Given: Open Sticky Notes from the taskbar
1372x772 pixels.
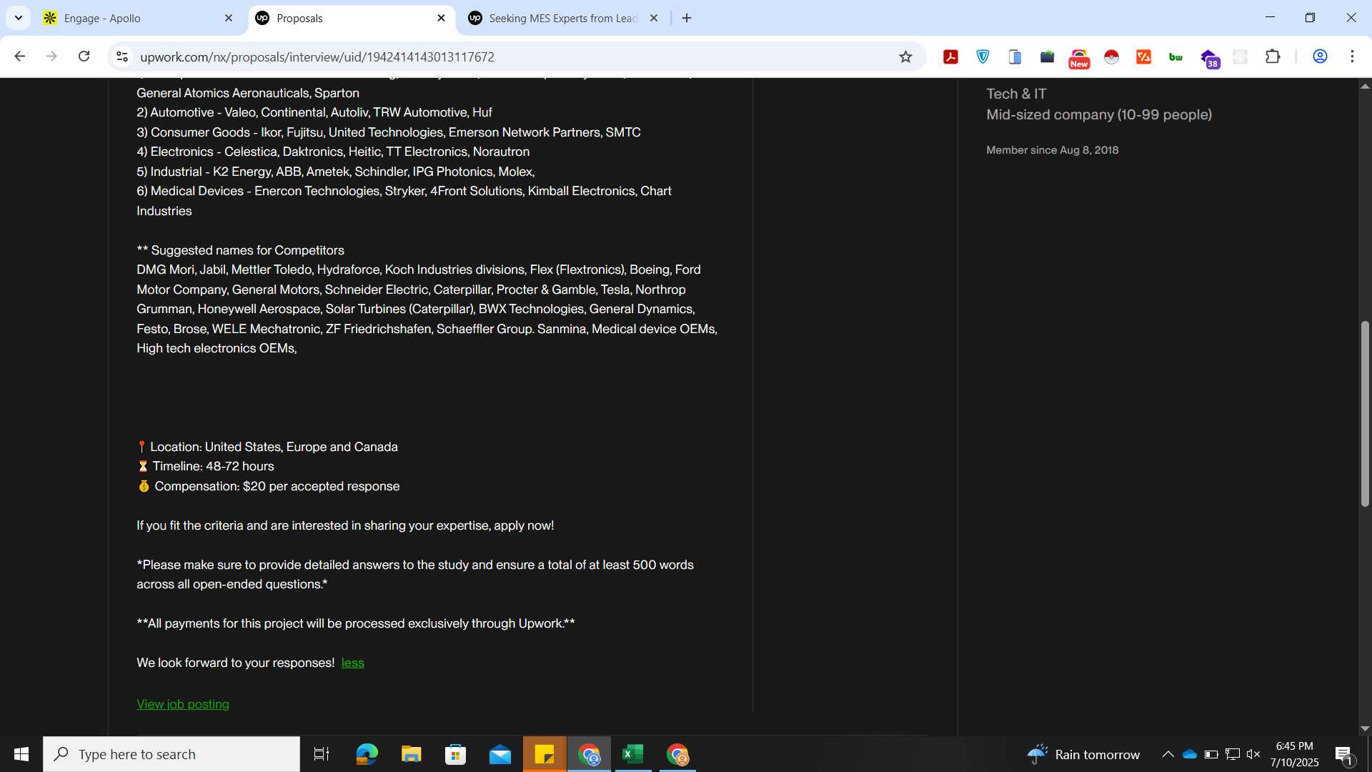Looking at the screenshot, I should 545,754.
